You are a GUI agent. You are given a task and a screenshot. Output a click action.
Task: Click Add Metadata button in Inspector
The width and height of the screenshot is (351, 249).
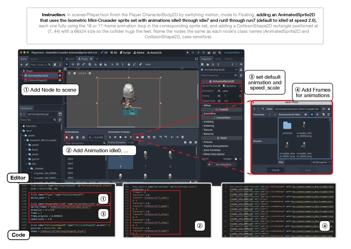pyautogui.click(x=221, y=165)
